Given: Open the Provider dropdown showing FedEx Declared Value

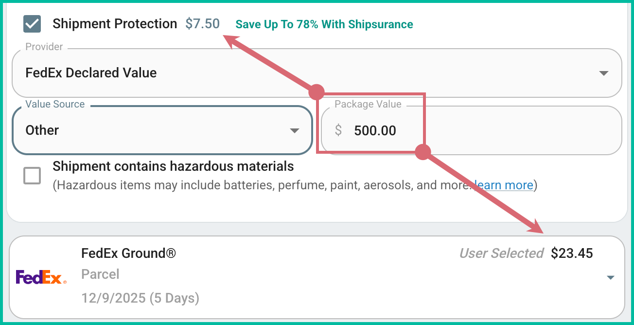Looking at the screenshot, I should tap(316, 72).
